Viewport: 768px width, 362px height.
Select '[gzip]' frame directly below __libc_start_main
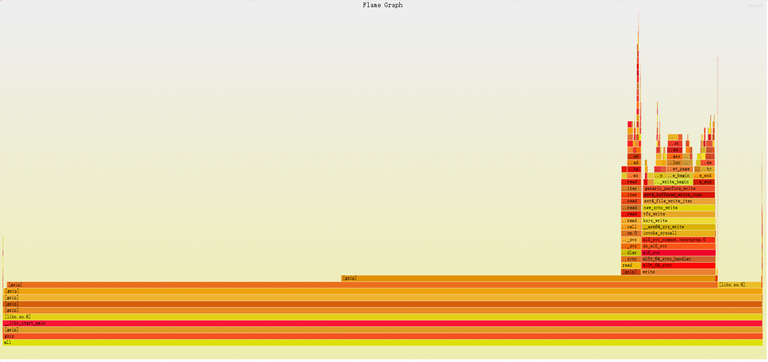point(382,330)
